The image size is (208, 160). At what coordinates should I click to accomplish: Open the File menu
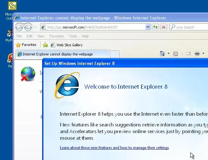(19, 36)
